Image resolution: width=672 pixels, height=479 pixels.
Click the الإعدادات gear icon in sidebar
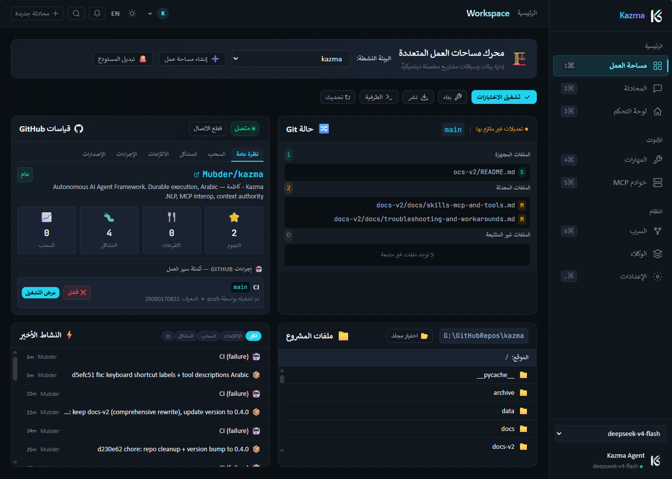(658, 277)
